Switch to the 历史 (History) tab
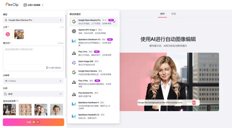The width and height of the screenshot is (232, 128). click(x=174, y=14)
